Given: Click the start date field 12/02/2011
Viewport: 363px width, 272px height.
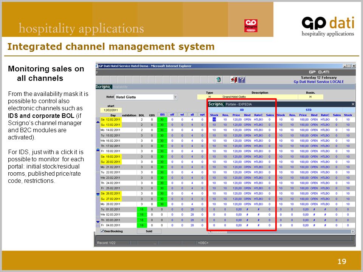Looking at the screenshot, I should point(111,110).
